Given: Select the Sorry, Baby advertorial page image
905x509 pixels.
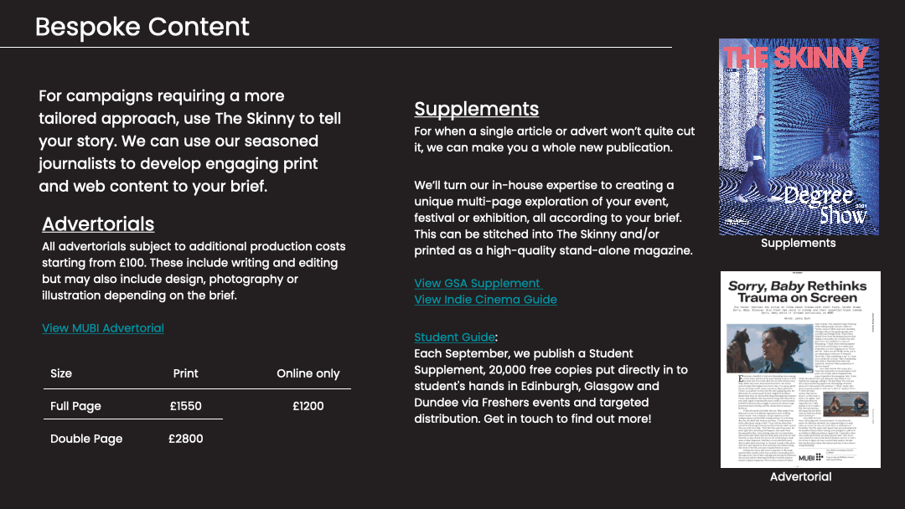Looking at the screenshot, I should pyautogui.click(x=800, y=368).
